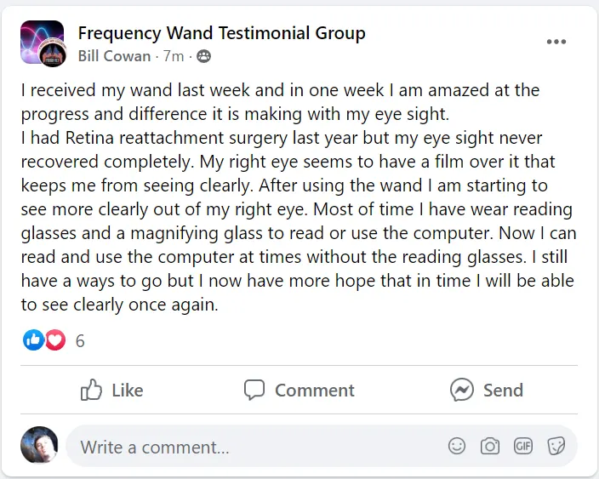This screenshot has width=599, height=479.
Task: View who reacted via the 6 count
Action: point(80,341)
